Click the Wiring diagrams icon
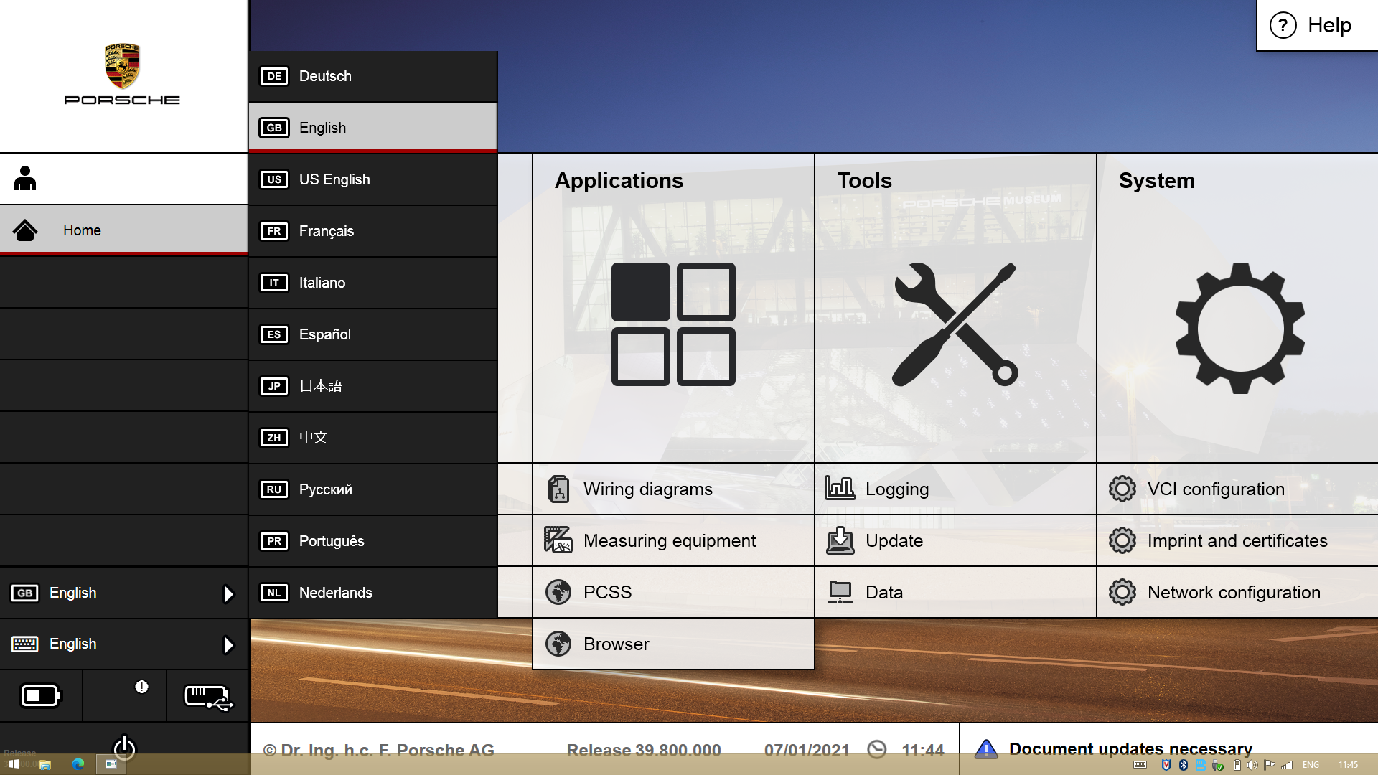 tap(558, 489)
